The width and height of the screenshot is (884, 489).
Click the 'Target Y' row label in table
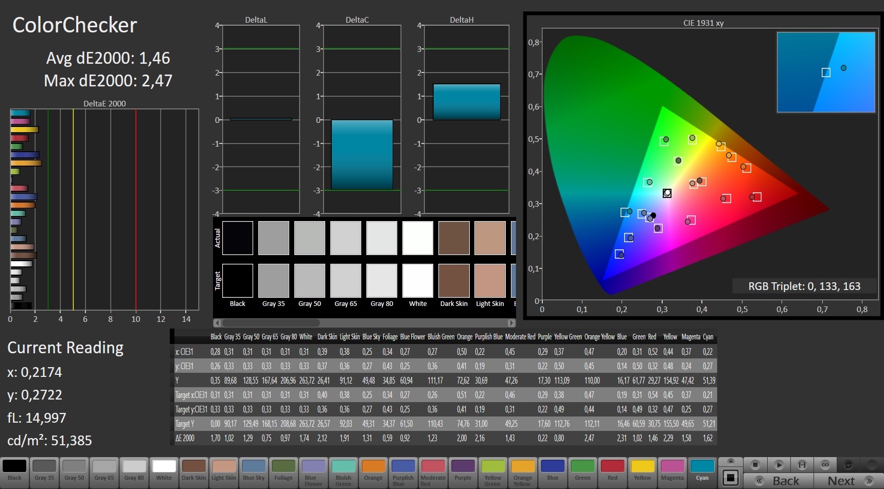tap(185, 424)
